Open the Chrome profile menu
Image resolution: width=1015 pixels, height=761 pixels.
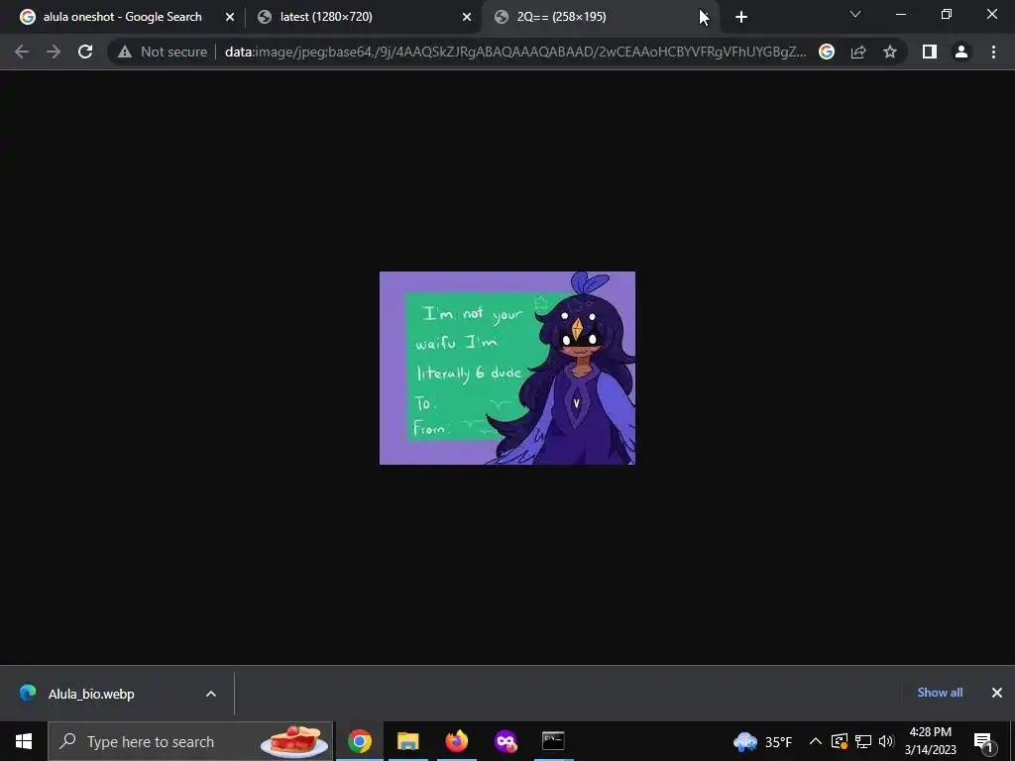pos(961,52)
